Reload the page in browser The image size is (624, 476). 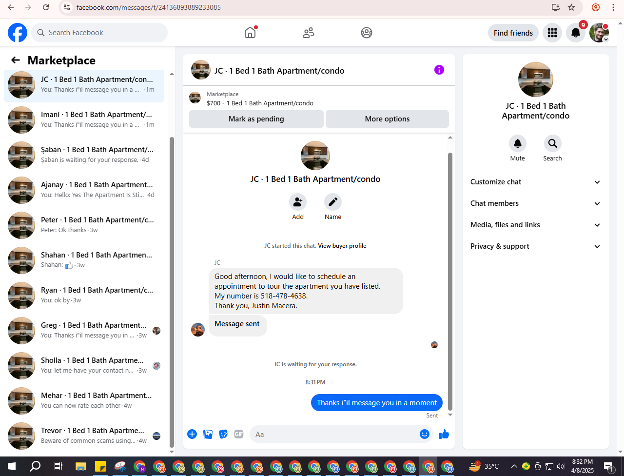[x=46, y=7]
